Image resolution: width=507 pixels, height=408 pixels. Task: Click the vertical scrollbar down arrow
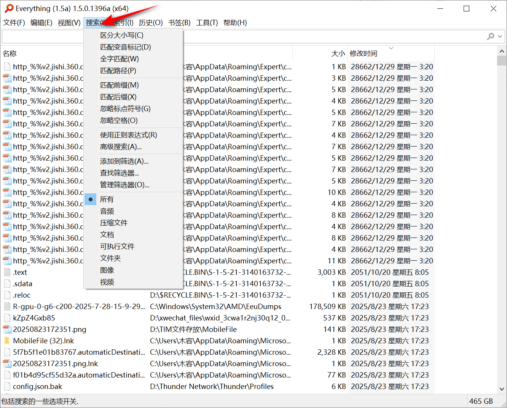click(x=502, y=389)
